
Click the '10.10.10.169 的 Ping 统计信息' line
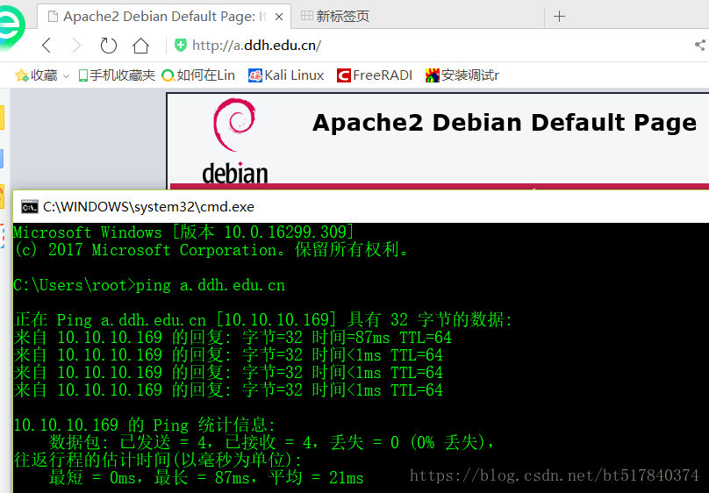click(144, 425)
